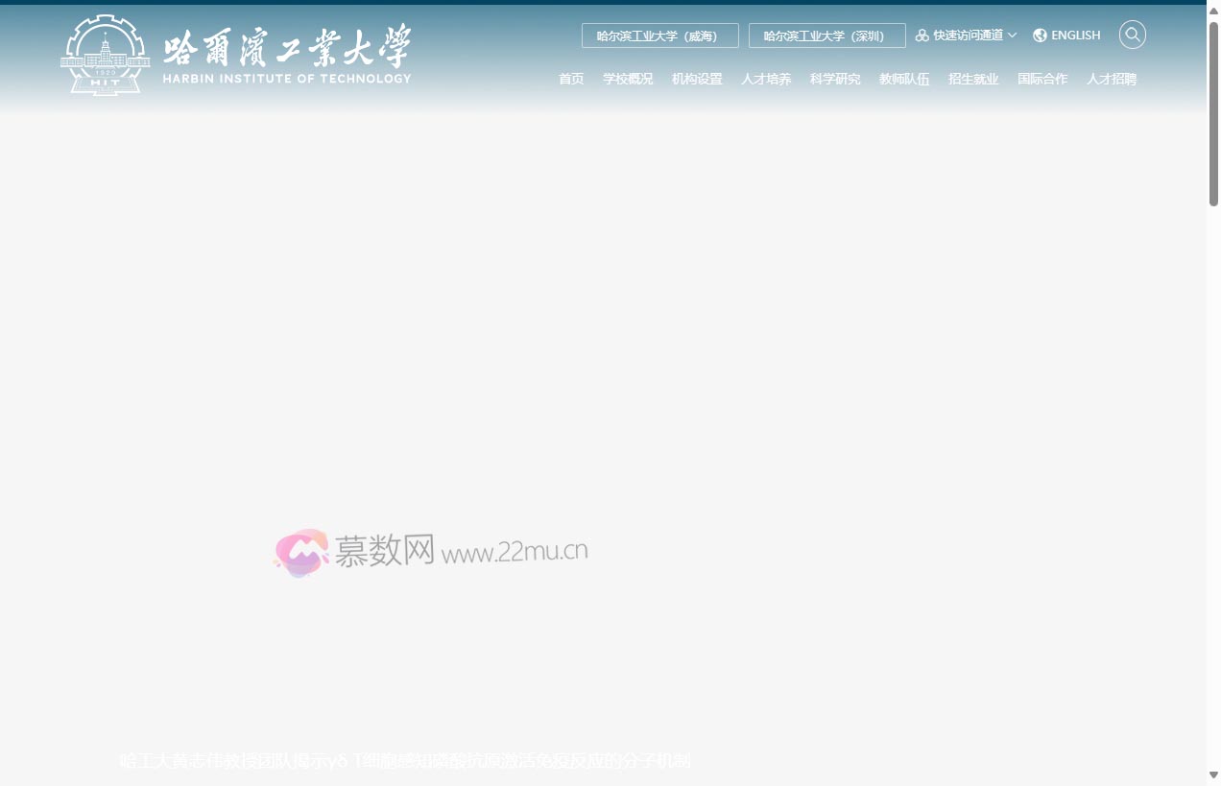This screenshot has width=1221, height=786.
Task: Select the 人才培养 navigation tab
Action: pos(766,79)
